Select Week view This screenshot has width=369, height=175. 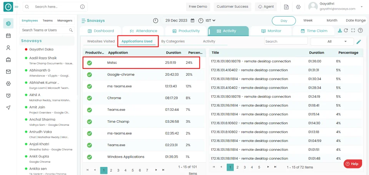point(308,20)
